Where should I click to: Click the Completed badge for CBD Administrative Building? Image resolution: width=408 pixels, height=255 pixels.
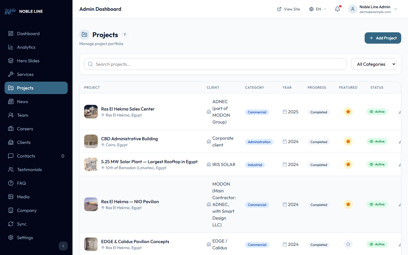[x=319, y=142]
